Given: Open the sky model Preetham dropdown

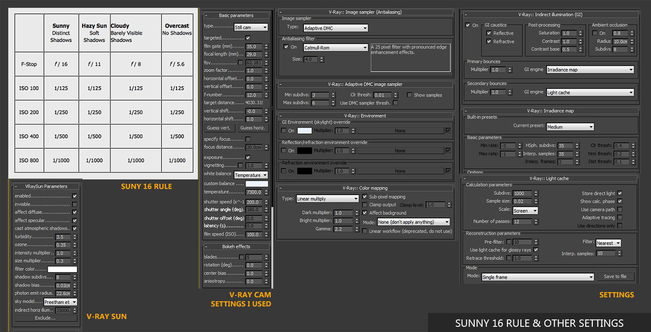Looking at the screenshot, I should [60, 302].
